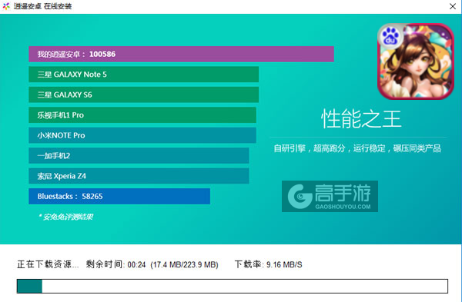The width and height of the screenshot is (462, 302).
Task: Click the 自研引擎 超高跑分 tagline text
Action: pos(357,148)
